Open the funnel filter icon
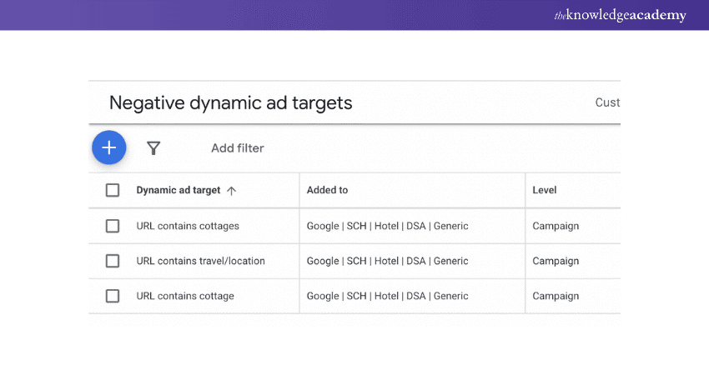 coord(153,148)
